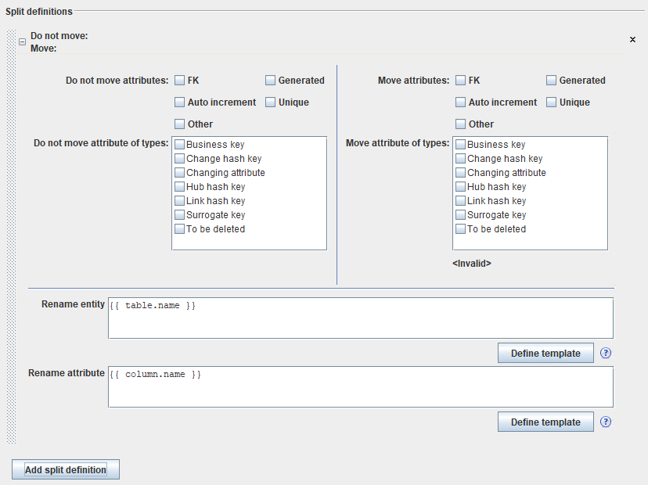Tick Surrogate key in Do not move types
Image resolution: width=648 pixels, height=485 pixels.
point(180,215)
